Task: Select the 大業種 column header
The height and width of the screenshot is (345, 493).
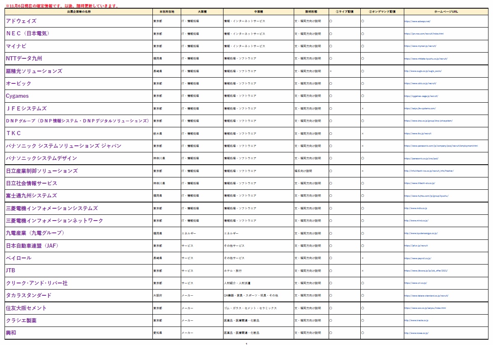Action: point(202,11)
